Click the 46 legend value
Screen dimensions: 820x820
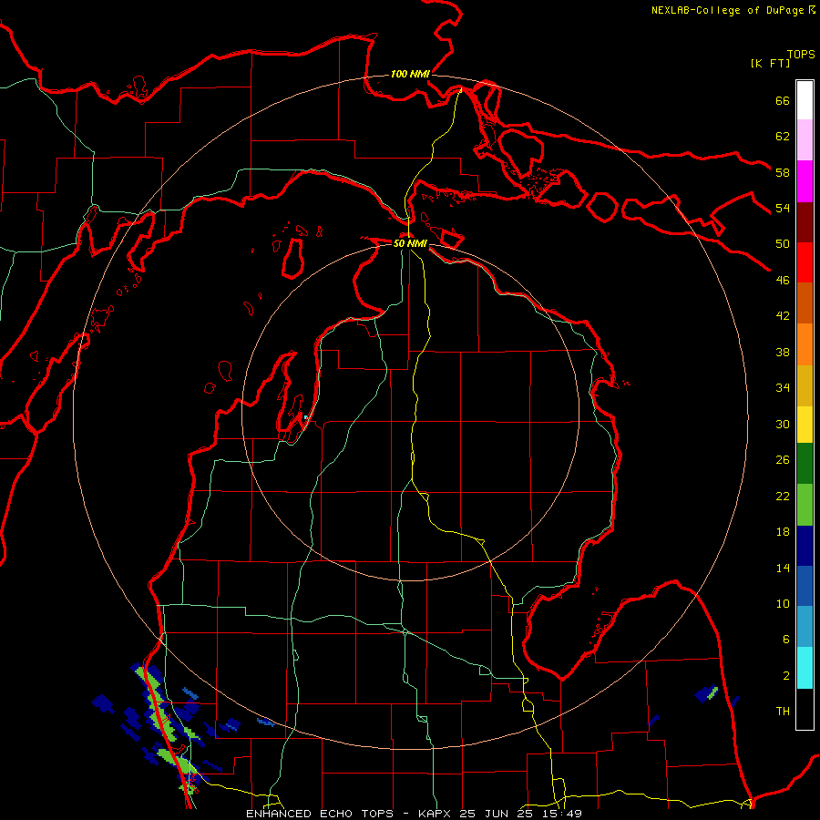[783, 281]
